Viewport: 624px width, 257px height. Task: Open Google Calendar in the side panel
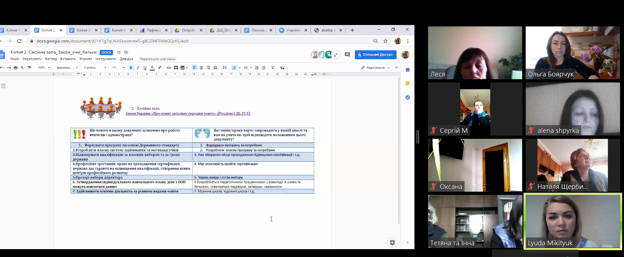(408, 70)
